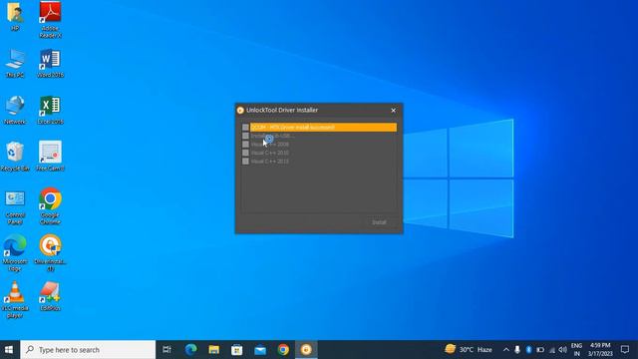The image size is (638, 359).
Task: Click the Bluetooth tray icon
Action: tap(528, 350)
